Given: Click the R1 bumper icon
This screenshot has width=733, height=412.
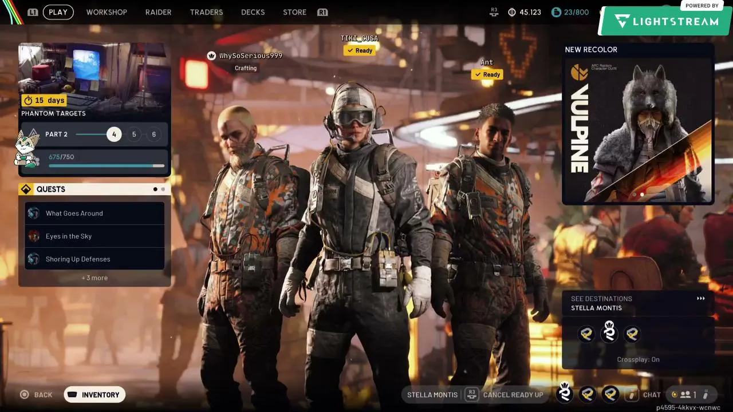Looking at the screenshot, I should click(322, 12).
